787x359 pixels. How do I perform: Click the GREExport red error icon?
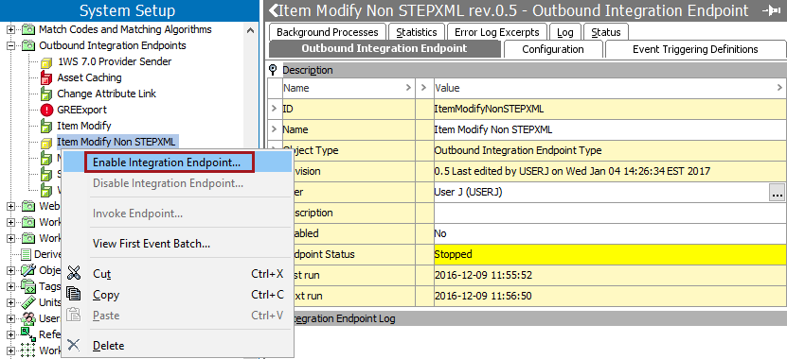click(x=46, y=110)
